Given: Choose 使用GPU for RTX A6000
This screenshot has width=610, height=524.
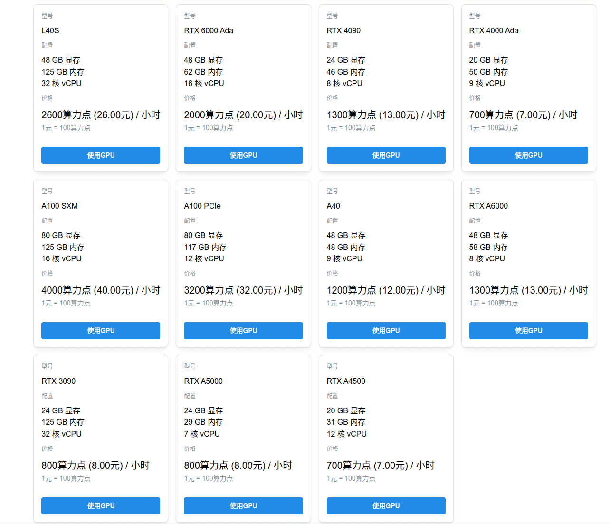Looking at the screenshot, I should [528, 331].
